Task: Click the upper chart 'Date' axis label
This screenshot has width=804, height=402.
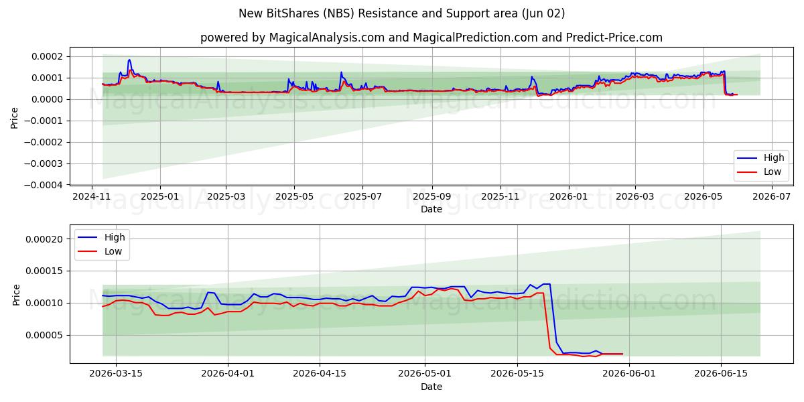Action: coord(431,209)
